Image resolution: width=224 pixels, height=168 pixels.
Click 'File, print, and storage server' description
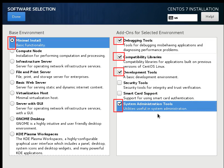click(x=53, y=77)
